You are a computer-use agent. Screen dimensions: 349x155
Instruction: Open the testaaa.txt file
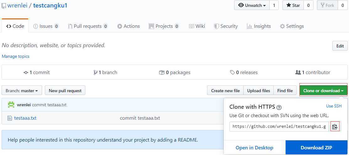click(25, 118)
